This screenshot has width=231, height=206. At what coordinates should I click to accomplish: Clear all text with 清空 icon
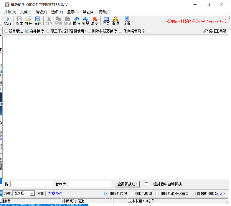click(x=95, y=21)
